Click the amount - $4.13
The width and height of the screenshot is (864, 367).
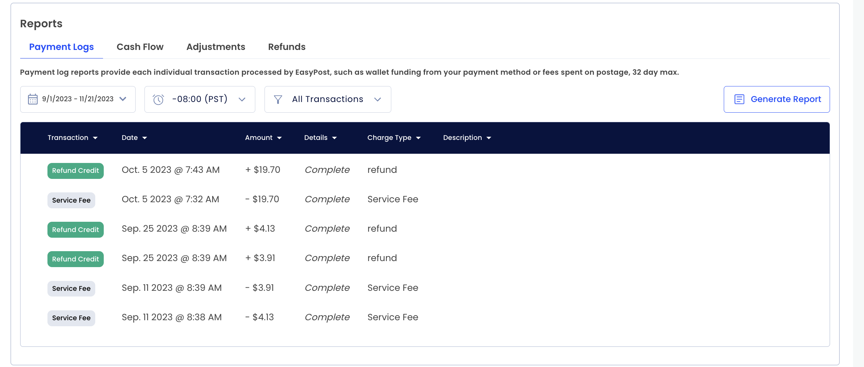pos(260,317)
